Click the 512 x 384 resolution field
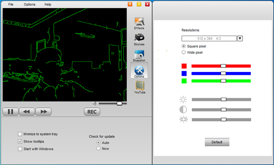Image resolution: width=274 pixels, height=165 pixels. pyautogui.click(x=209, y=39)
